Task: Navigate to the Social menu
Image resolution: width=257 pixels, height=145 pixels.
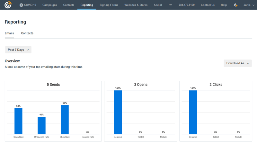Action: (x=158, y=5)
